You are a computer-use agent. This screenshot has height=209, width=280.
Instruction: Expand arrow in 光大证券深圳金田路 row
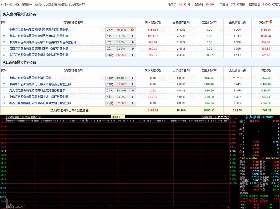(133, 90)
